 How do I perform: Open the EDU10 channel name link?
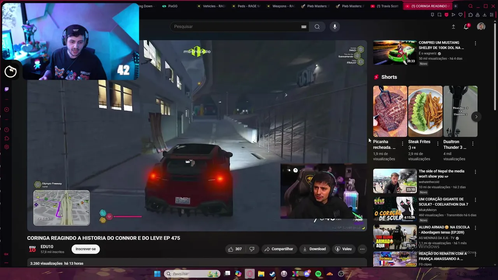[47, 247]
